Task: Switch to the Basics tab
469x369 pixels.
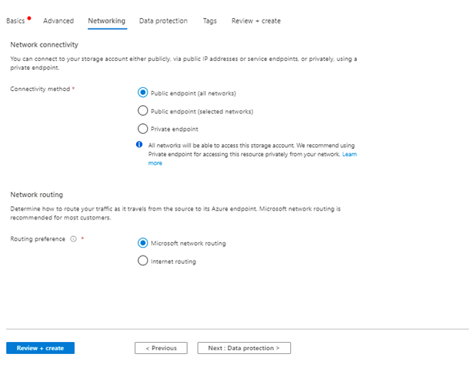Action: [x=16, y=21]
